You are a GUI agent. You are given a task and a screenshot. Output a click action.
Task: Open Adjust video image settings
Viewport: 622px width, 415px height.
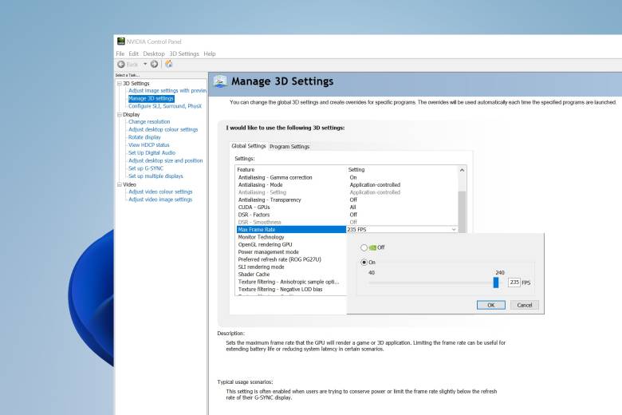(x=160, y=200)
